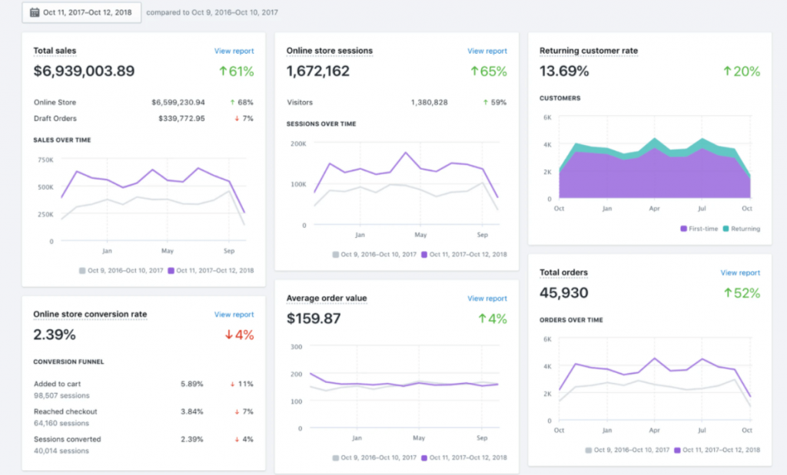Open View report for Average order value
The width and height of the screenshot is (787, 475).
(x=487, y=299)
